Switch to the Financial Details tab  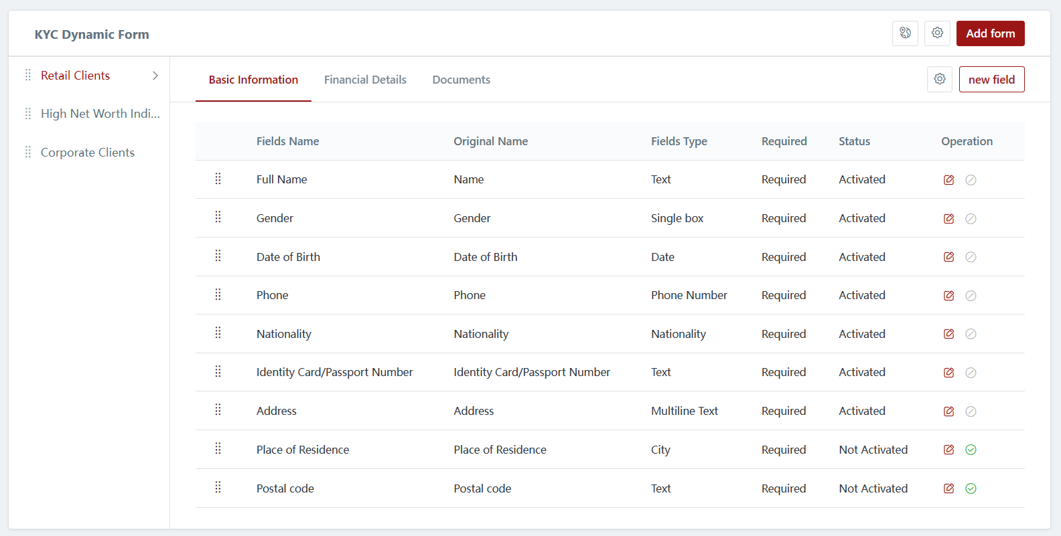click(365, 80)
